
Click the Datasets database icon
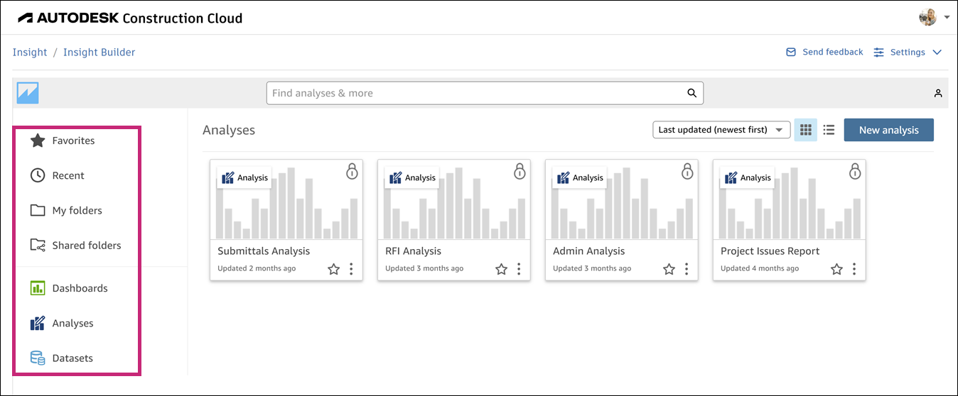click(x=38, y=358)
